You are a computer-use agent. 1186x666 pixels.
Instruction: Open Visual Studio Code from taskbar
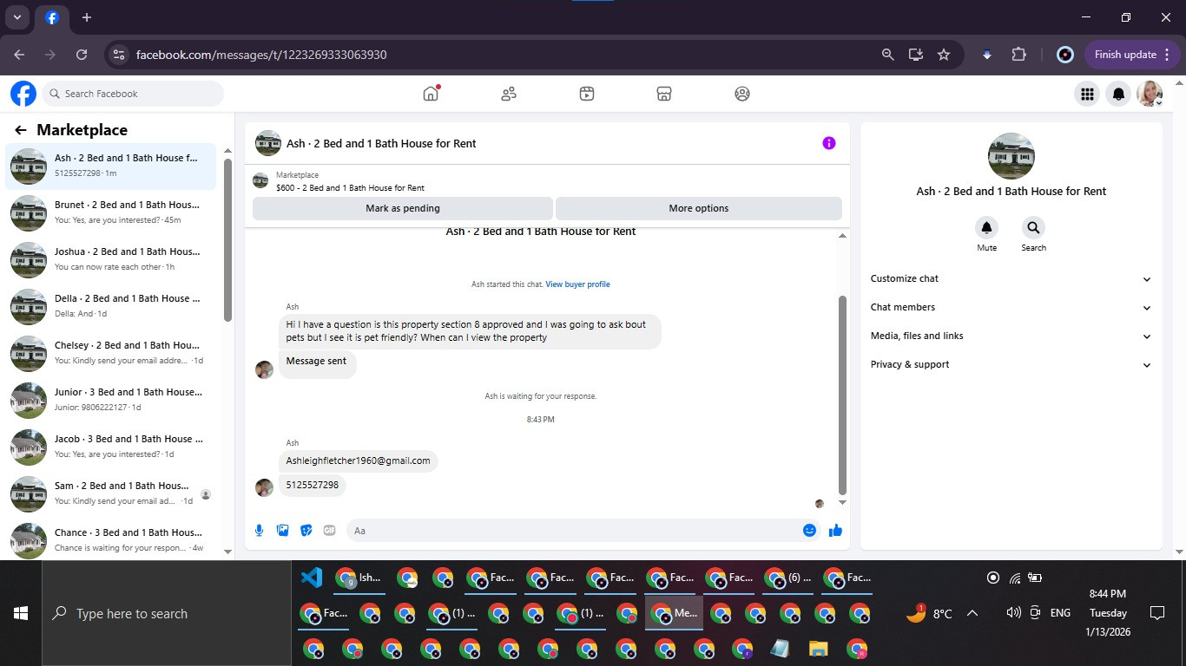311,578
